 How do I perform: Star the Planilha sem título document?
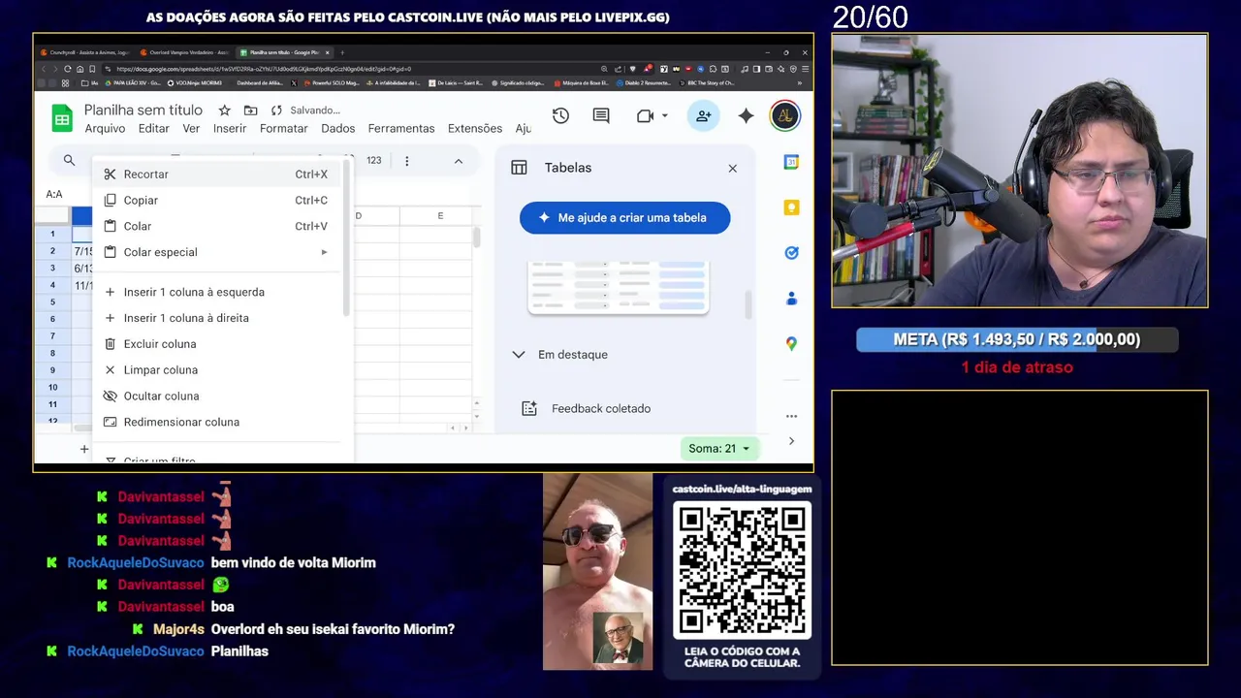pos(224,111)
